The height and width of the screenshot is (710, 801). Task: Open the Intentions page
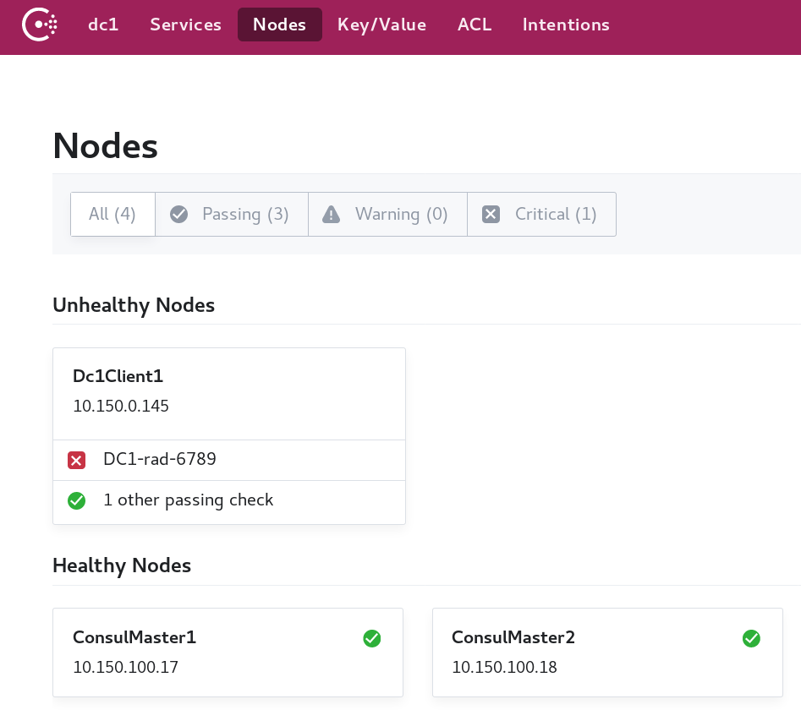click(x=566, y=25)
